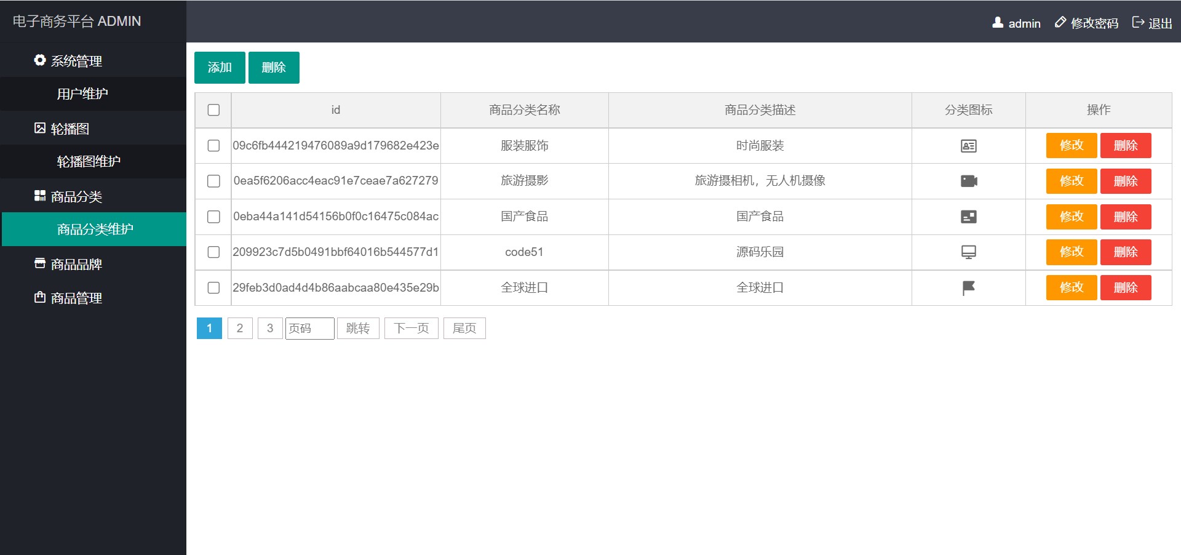The height and width of the screenshot is (555, 1181).
Task: Click the 页码 page number input
Action: pyautogui.click(x=310, y=328)
